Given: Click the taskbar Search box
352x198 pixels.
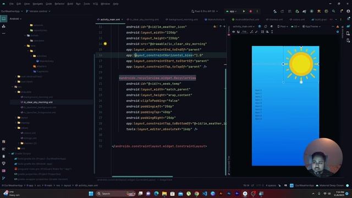Looking at the screenshot, I should (116, 194).
